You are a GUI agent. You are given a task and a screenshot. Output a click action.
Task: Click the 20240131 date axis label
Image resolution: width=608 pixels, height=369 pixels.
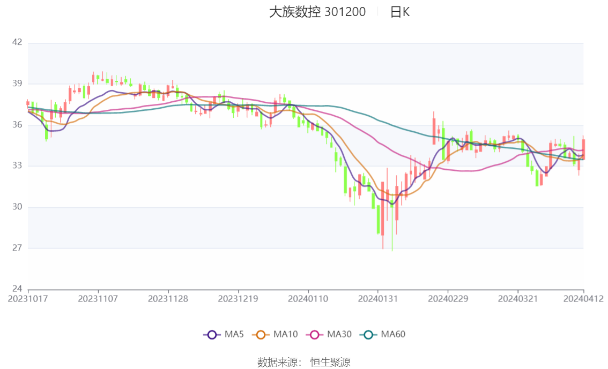377,298
